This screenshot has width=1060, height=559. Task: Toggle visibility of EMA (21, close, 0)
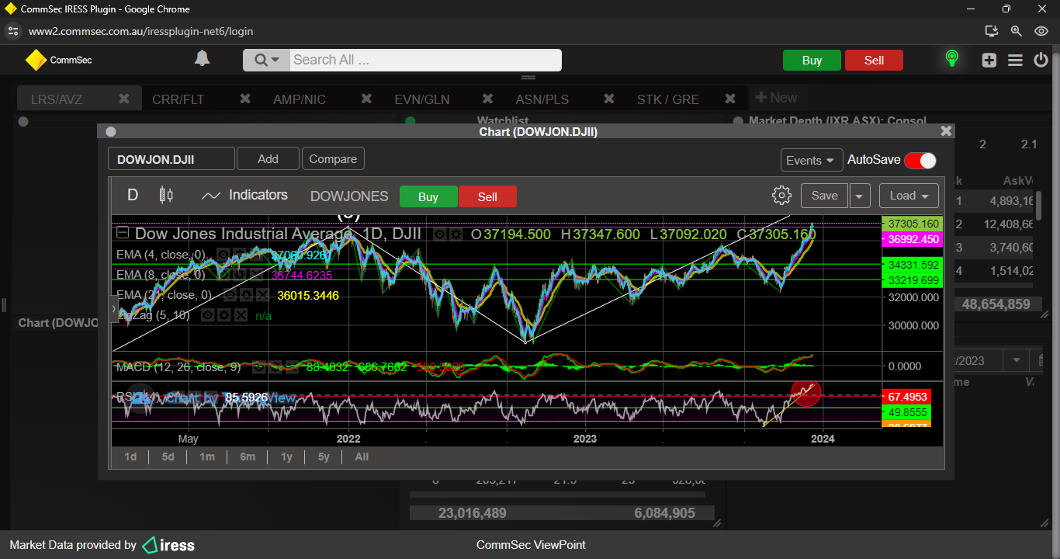(x=230, y=295)
